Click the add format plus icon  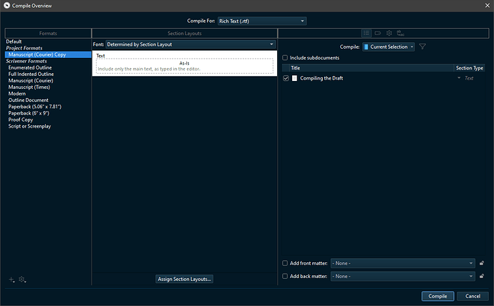[11, 279]
